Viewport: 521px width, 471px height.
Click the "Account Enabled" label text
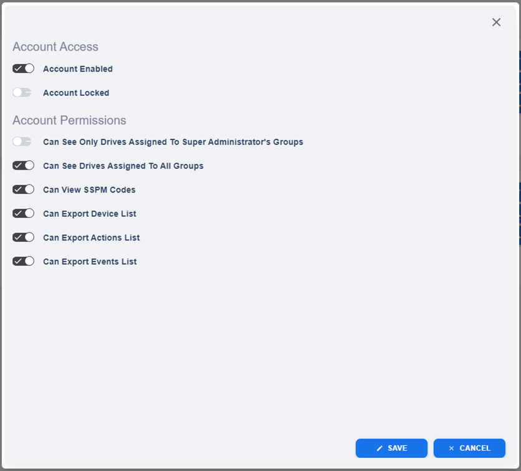coord(78,69)
